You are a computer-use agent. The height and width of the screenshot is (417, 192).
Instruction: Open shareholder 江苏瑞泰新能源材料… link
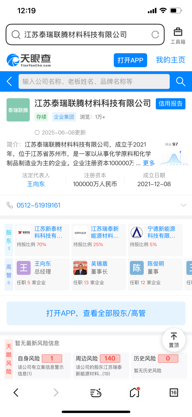coord(105,232)
